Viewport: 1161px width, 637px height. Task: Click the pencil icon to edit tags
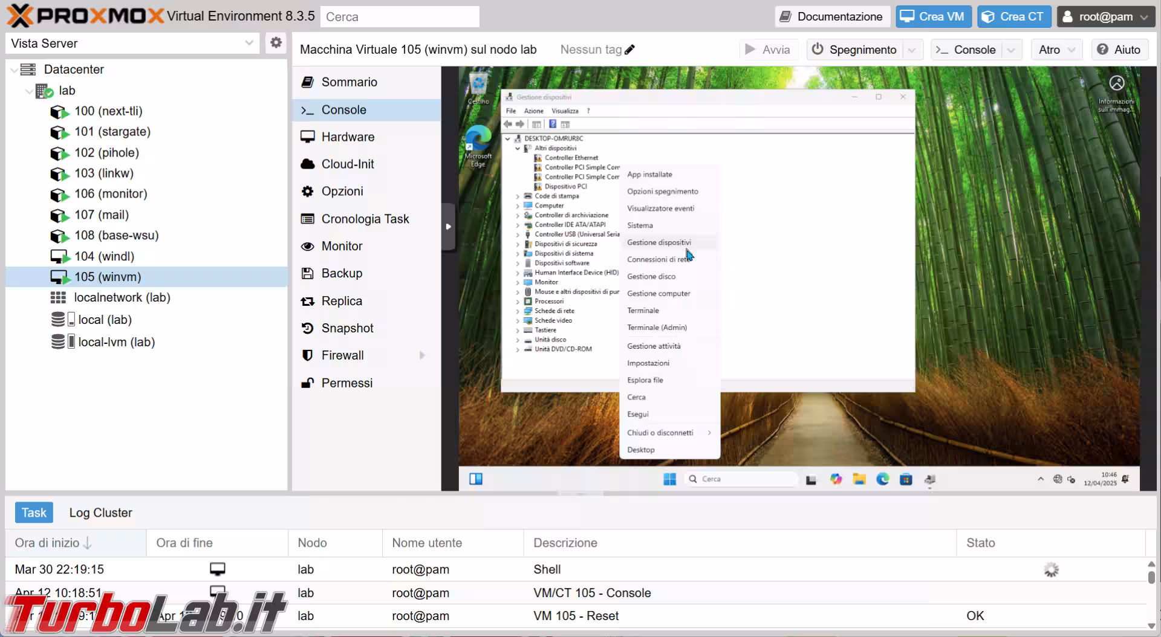[629, 50]
